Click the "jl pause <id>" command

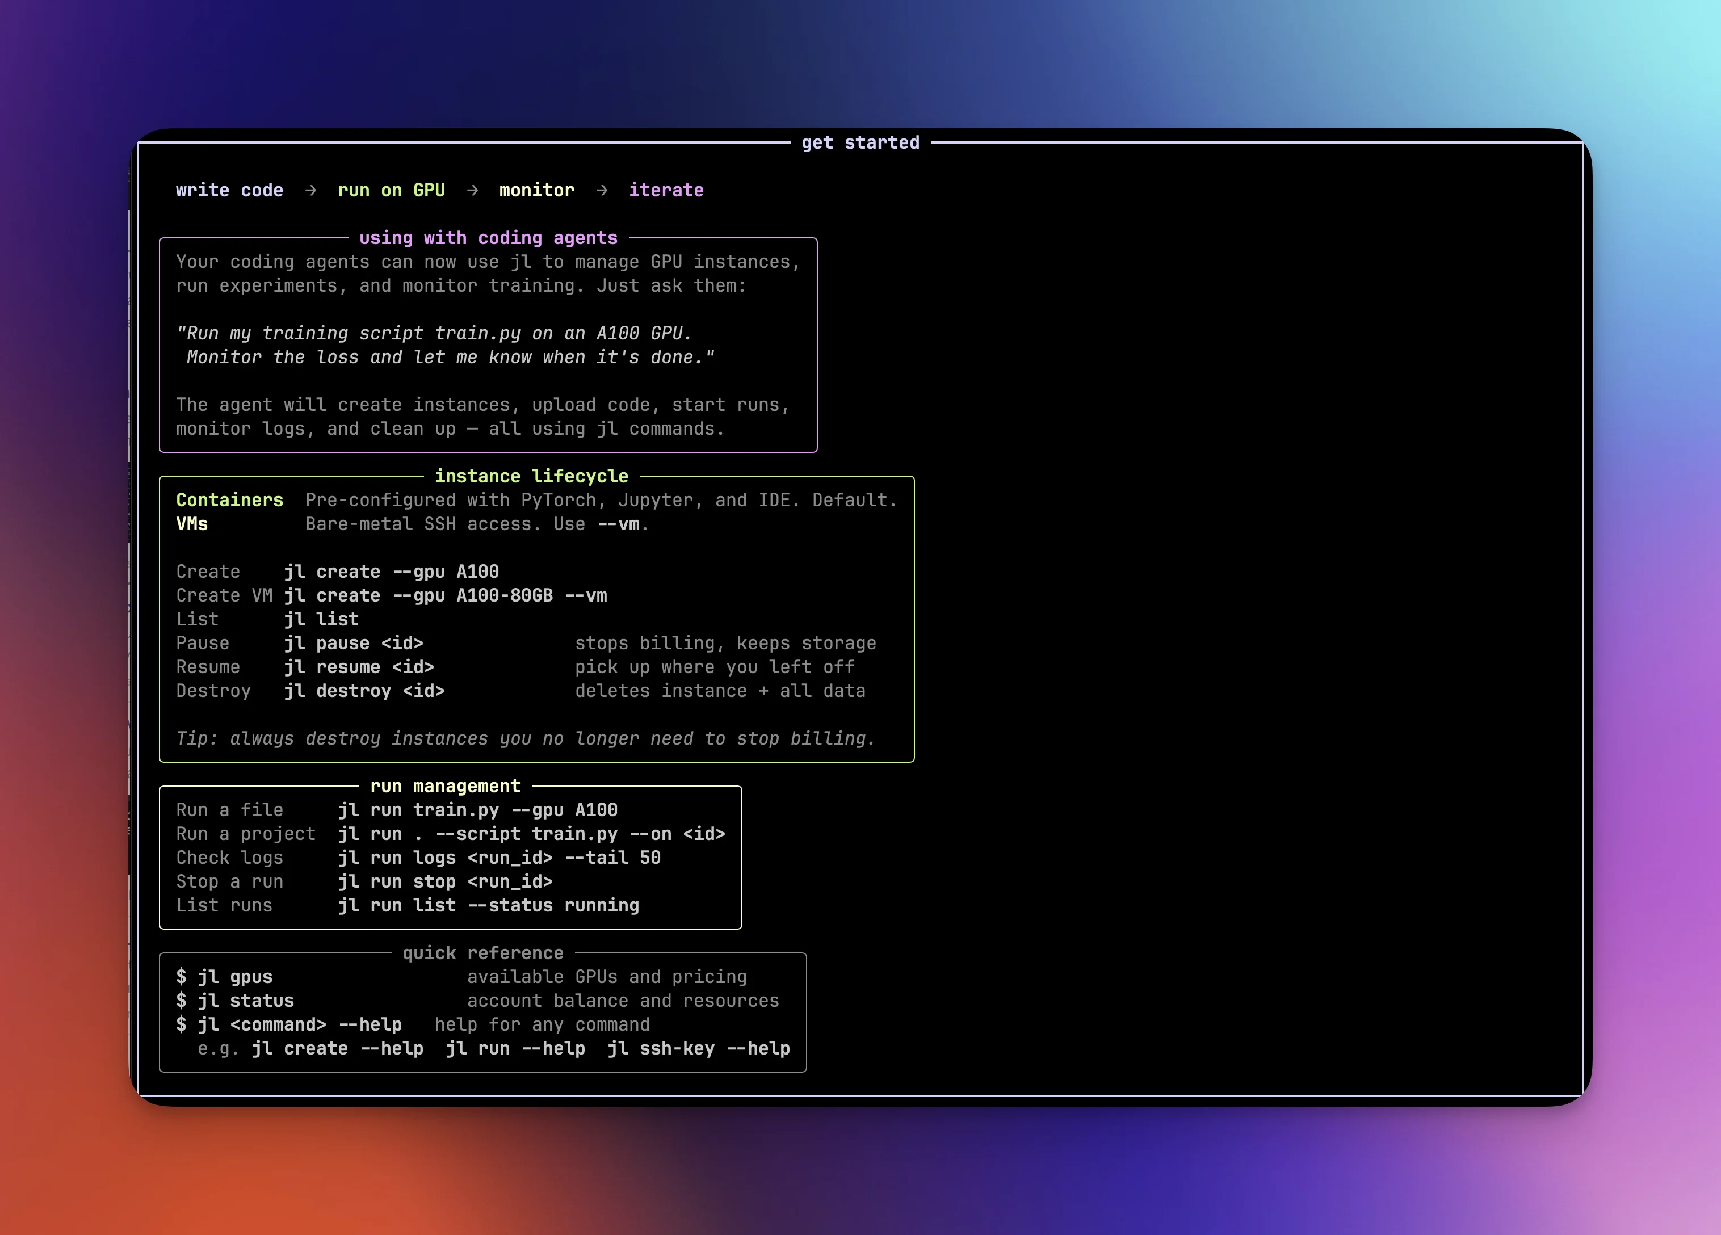pyautogui.click(x=354, y=643)
